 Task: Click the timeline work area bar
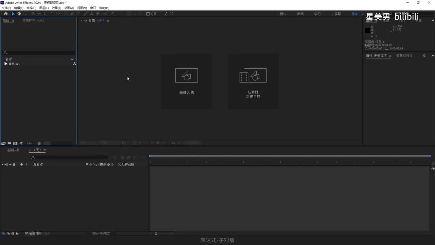[290, 156]
